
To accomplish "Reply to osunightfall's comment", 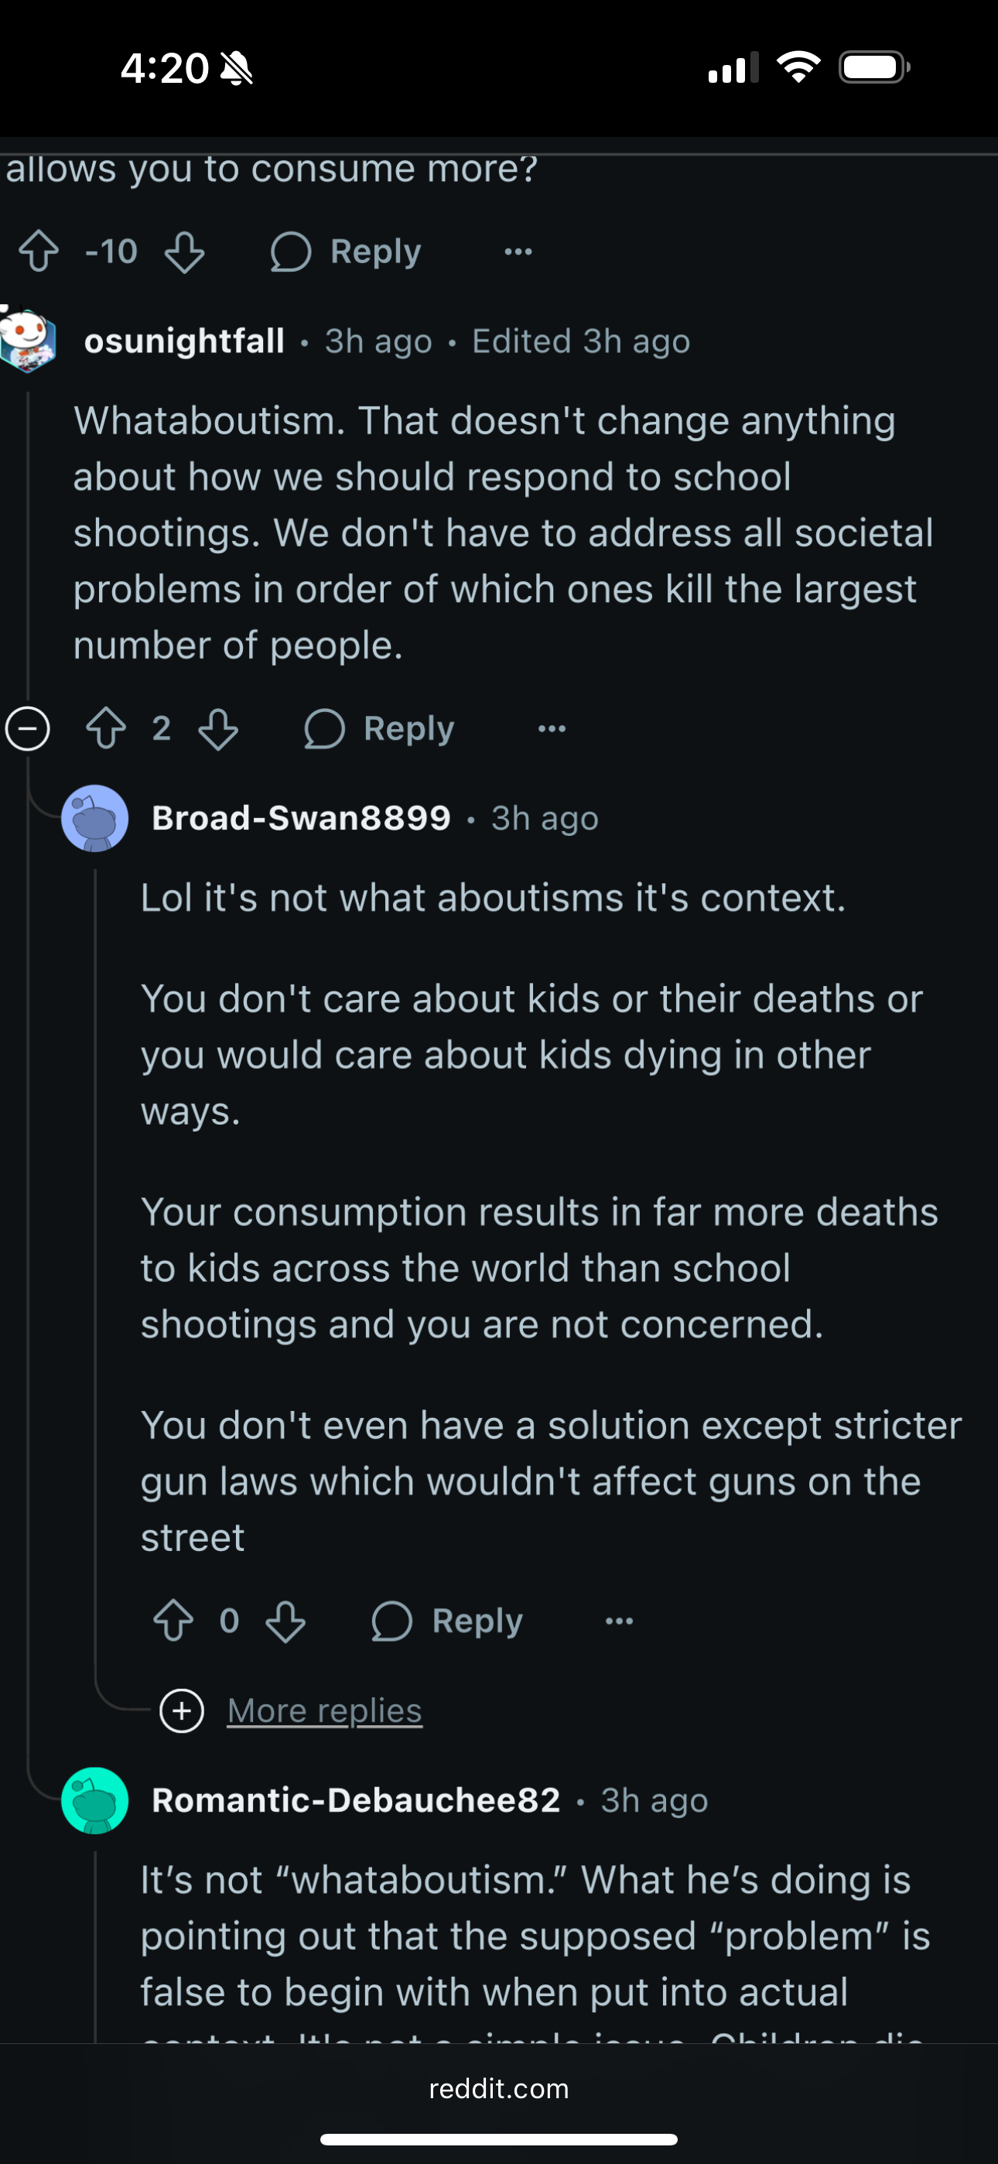I will point(379,728).
